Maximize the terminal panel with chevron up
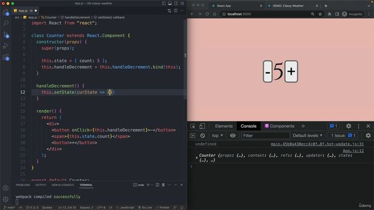Image resolution: width=374 pixels, height=210 pixels. [175, 185]
